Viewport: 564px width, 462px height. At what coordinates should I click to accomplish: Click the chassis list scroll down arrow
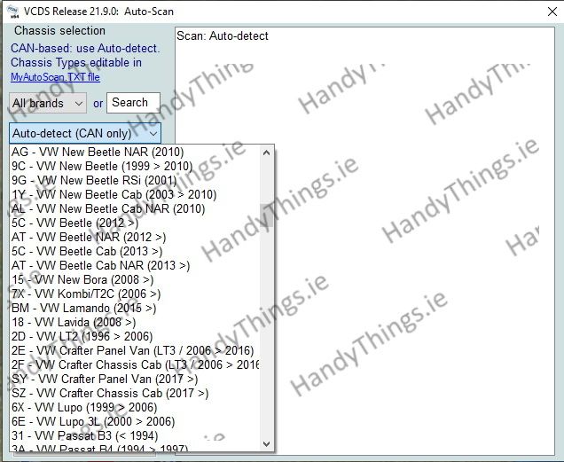point(267,444)
